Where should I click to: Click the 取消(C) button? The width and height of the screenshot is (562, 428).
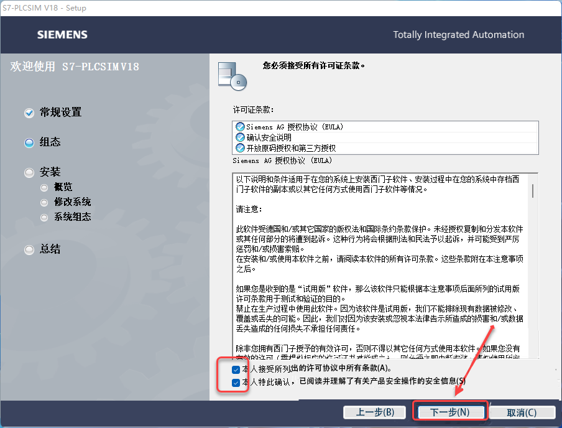(522, 412)
